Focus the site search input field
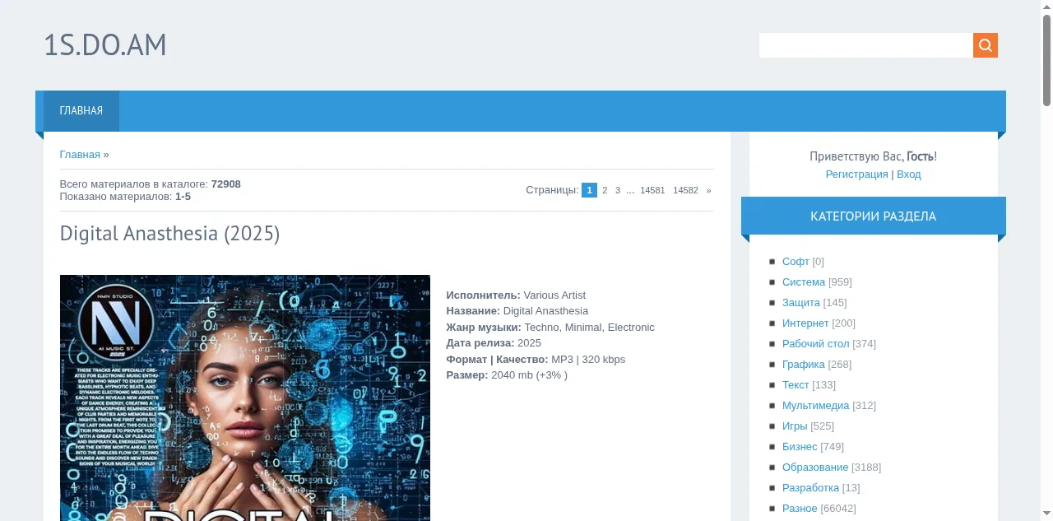The height and width of the screenshot is (521, 1053). tap(865, 45)
